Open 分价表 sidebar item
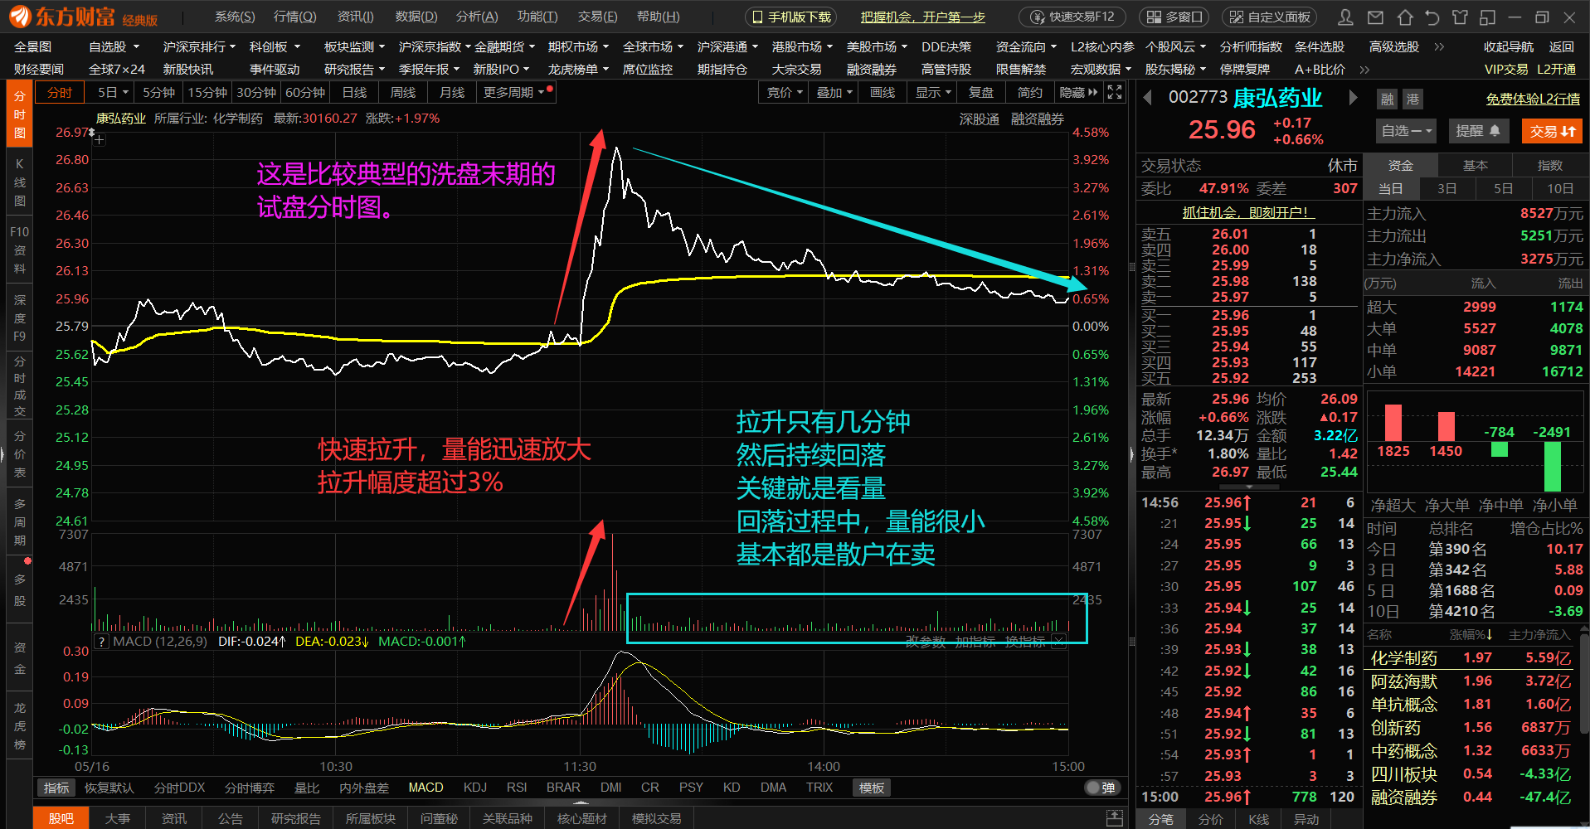Image resolution: width=1590 pixels, height=829 pixels. point(20,454)
